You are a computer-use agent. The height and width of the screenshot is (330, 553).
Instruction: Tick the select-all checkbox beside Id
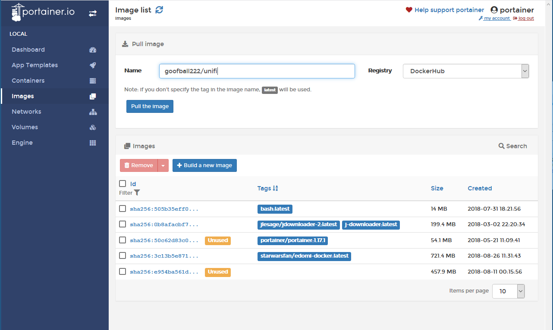[123, 184]
